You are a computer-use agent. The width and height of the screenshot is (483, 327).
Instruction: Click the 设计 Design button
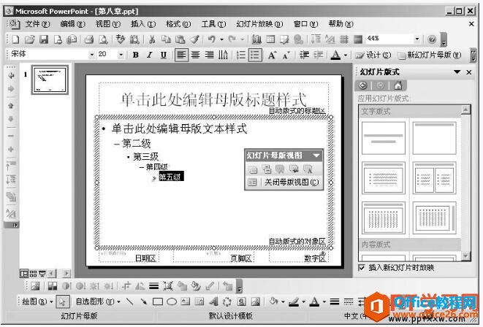(x=373, y=55)
